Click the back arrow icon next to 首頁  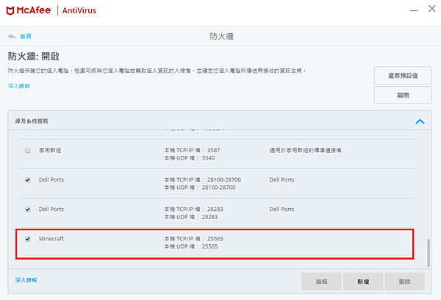pos(12,37)
